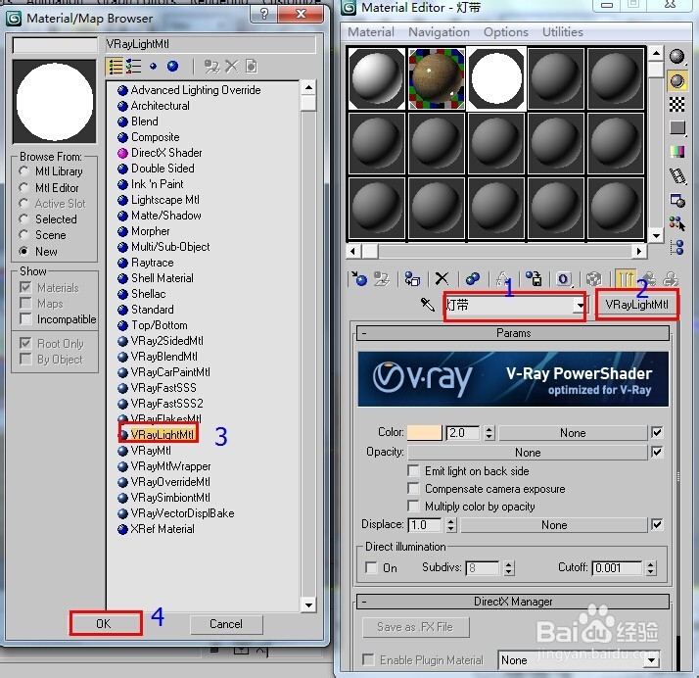Click Put Material to Scene icon
This screenshot has height=678, width=699.
click(381, 279)
